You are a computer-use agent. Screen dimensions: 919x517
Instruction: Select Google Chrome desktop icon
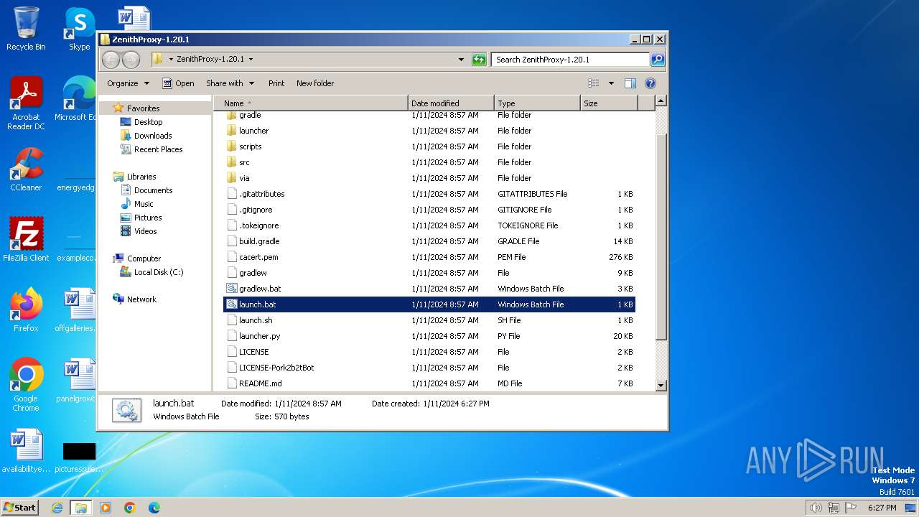click(26, 384)
